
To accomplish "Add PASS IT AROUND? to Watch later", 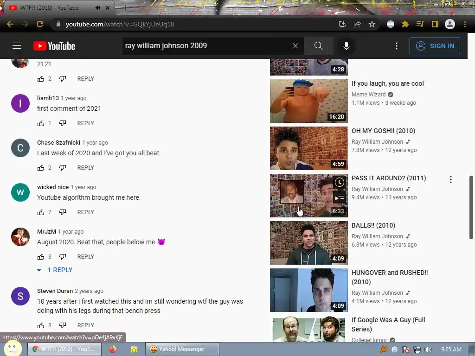I will pyautogui.click(x=339, y=182).
